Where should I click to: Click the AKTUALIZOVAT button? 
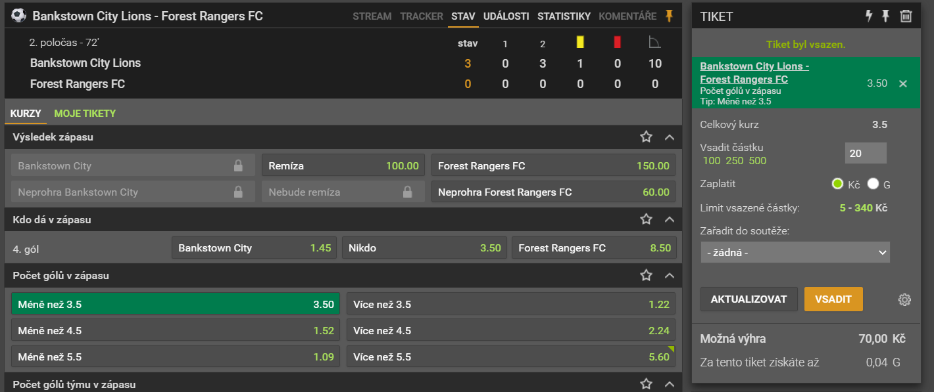click(749, 299)
